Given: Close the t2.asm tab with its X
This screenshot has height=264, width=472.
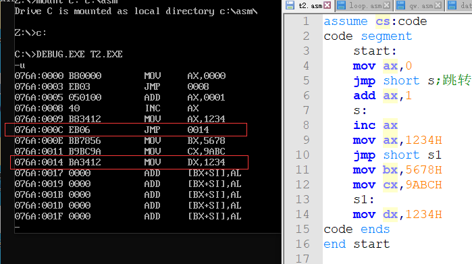Looking at the screenshot, I should coord(327,5).
